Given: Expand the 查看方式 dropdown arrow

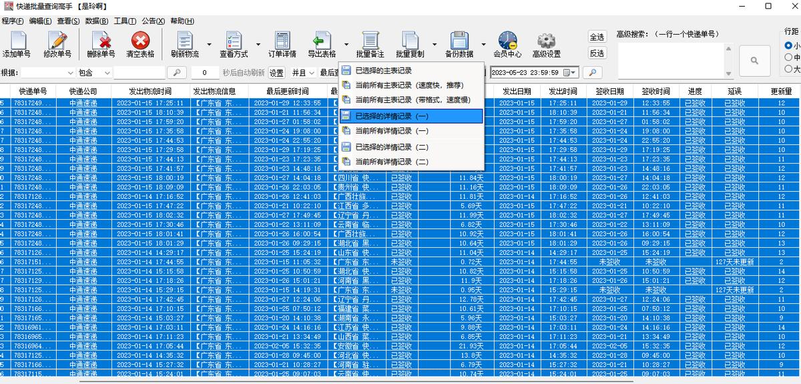Looking at the screenshot, I should pyautogui.click(x=257, y=45).
